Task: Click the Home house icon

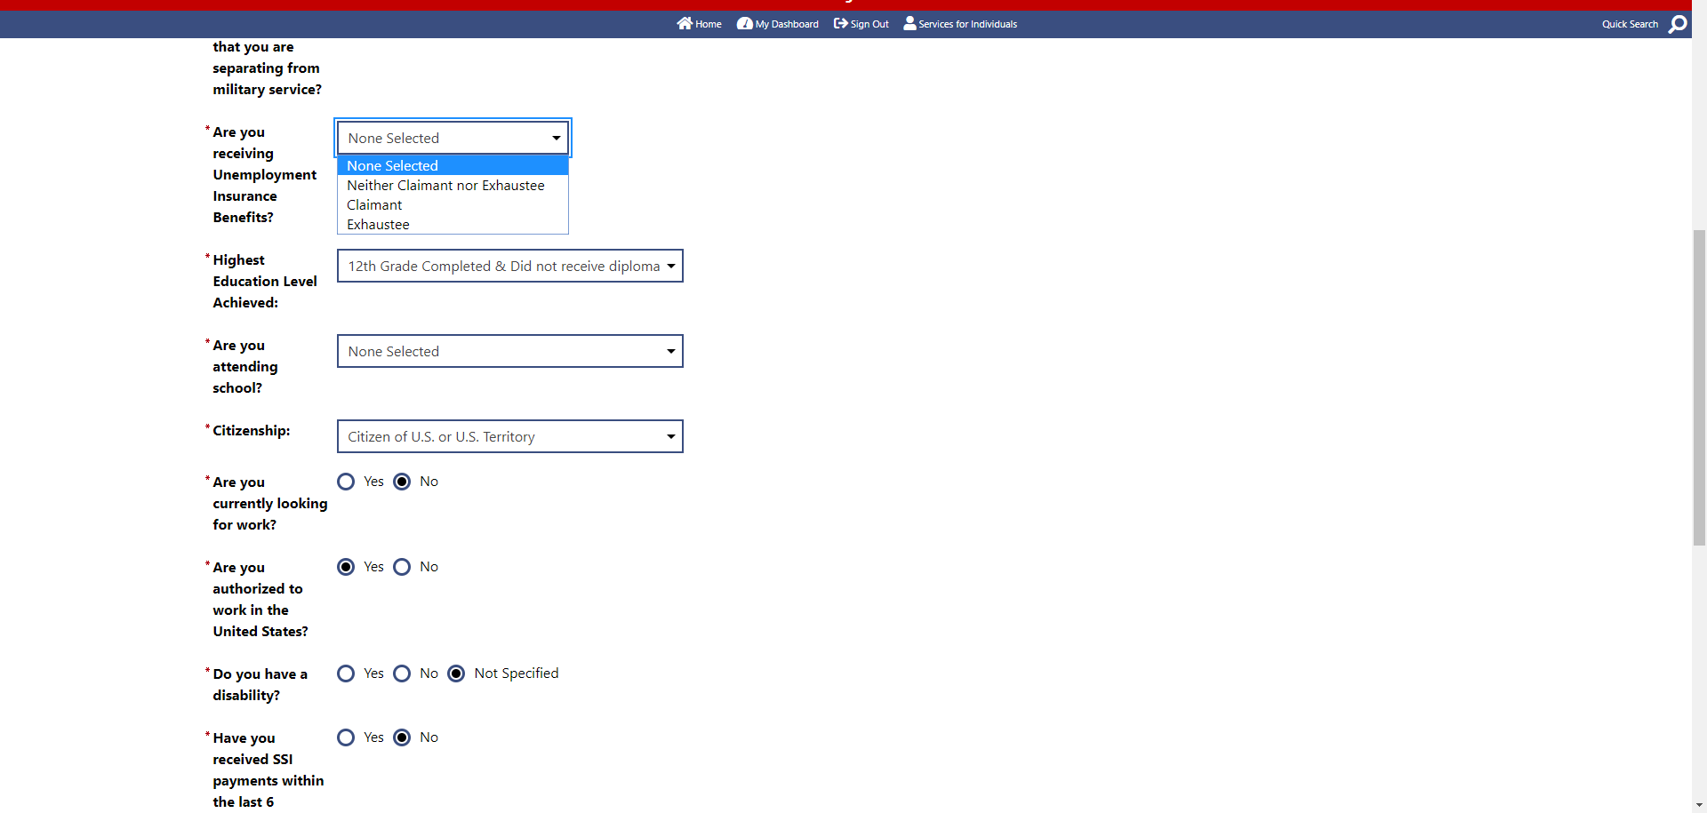Action: 684,24
